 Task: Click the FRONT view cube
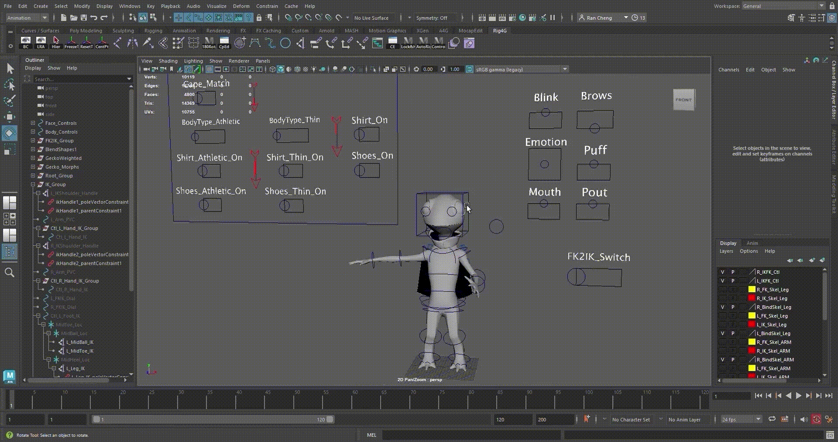pyautogui.click(x=683, y=100)
